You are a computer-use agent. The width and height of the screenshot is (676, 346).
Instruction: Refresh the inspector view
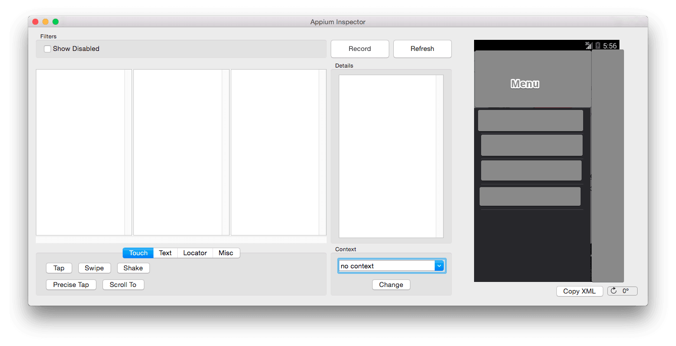point(422,48)
